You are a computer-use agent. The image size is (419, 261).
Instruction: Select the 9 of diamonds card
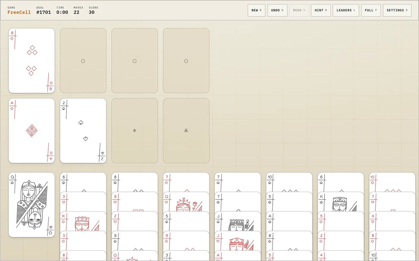186,241
